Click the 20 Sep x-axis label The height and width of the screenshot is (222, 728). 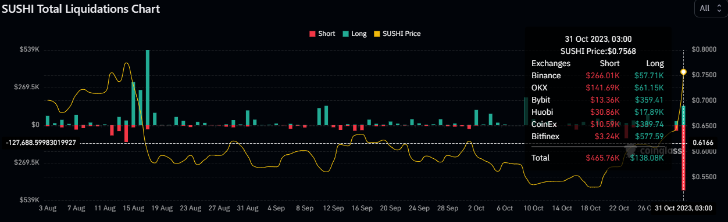tap(391, 208)
